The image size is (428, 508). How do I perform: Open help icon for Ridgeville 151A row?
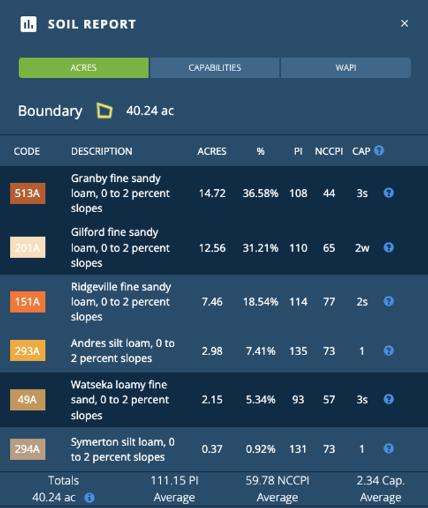click(x=388, y=302)
